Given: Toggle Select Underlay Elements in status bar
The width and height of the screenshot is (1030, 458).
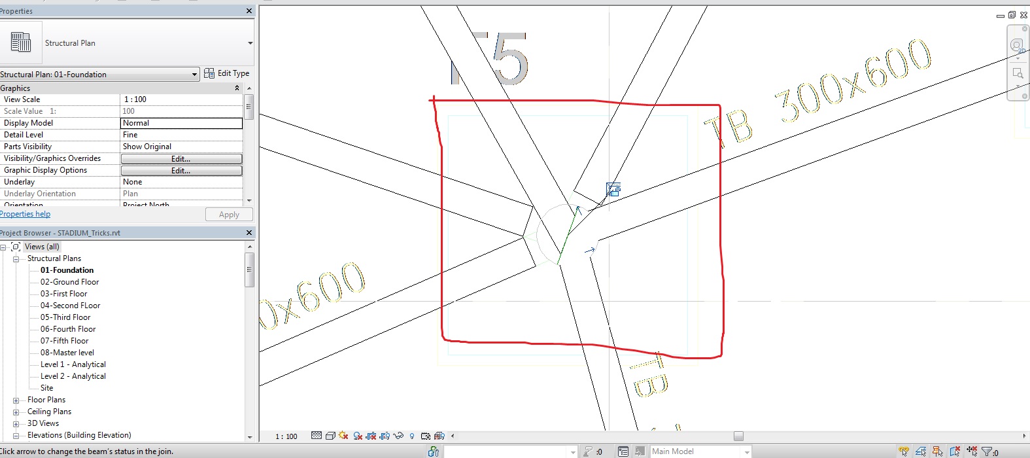Looking at the screenshot, I should (x=921, y=451).
